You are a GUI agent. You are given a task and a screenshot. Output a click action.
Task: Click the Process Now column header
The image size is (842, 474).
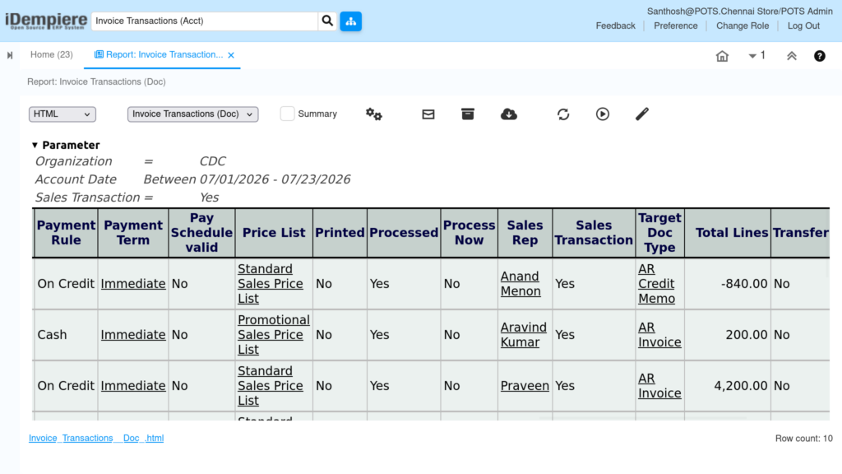click(470, 233)
